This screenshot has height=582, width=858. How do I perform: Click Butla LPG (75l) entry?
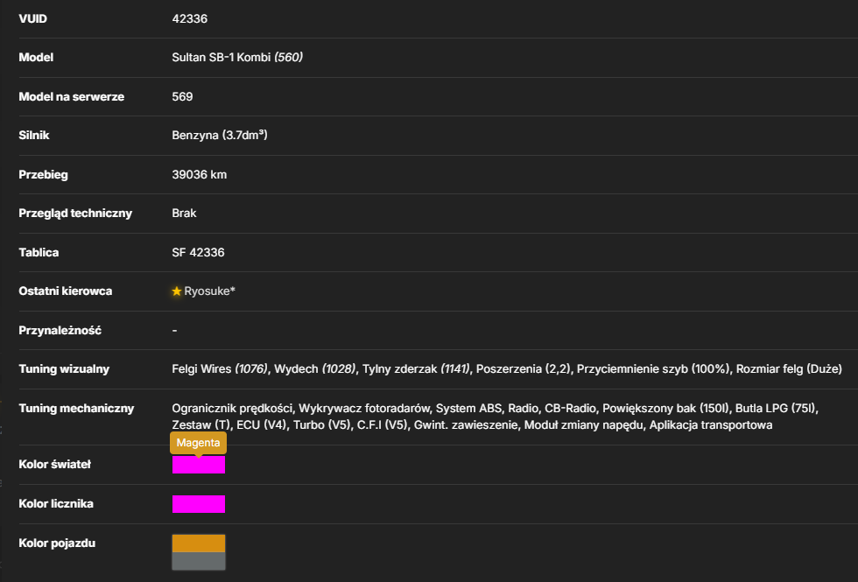click(x=776, y=408)
